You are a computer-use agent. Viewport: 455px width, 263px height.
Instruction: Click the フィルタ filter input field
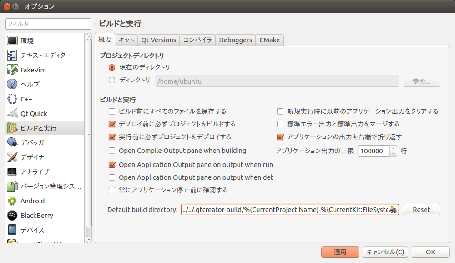click(49, 24)
